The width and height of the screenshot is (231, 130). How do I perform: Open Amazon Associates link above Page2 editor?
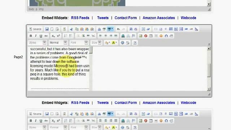coord(159,18)
